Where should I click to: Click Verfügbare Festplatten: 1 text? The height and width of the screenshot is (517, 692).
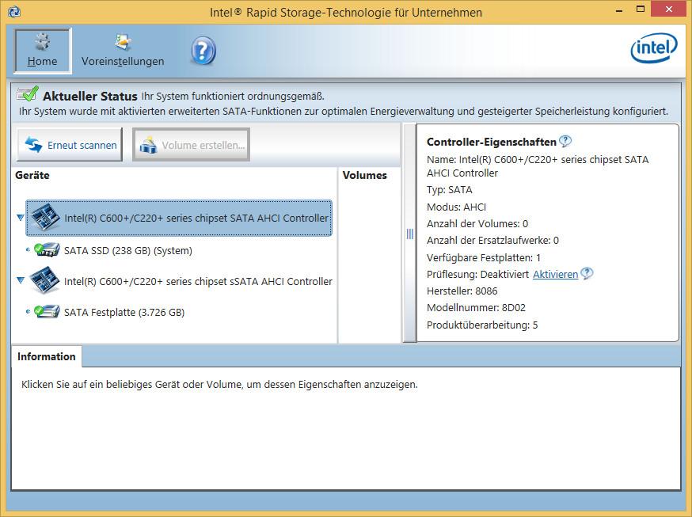click(x=483, y=257)
